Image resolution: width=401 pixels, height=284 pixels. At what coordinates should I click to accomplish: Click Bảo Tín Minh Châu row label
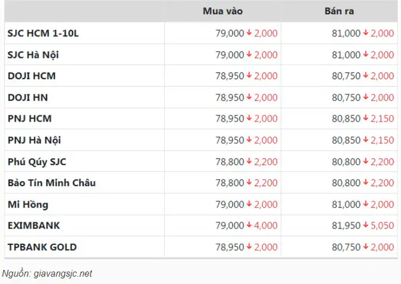pos(52,183)
